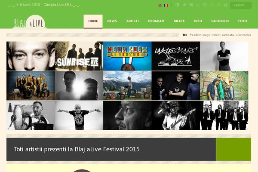This screenshot has height=172, width=258.
Task: Click the 'Toti artistii prezenti' banner text
Action: pos(77,149)
